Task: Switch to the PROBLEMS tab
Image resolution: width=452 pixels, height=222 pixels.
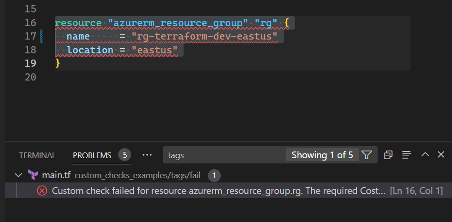Action: (92, 155)
